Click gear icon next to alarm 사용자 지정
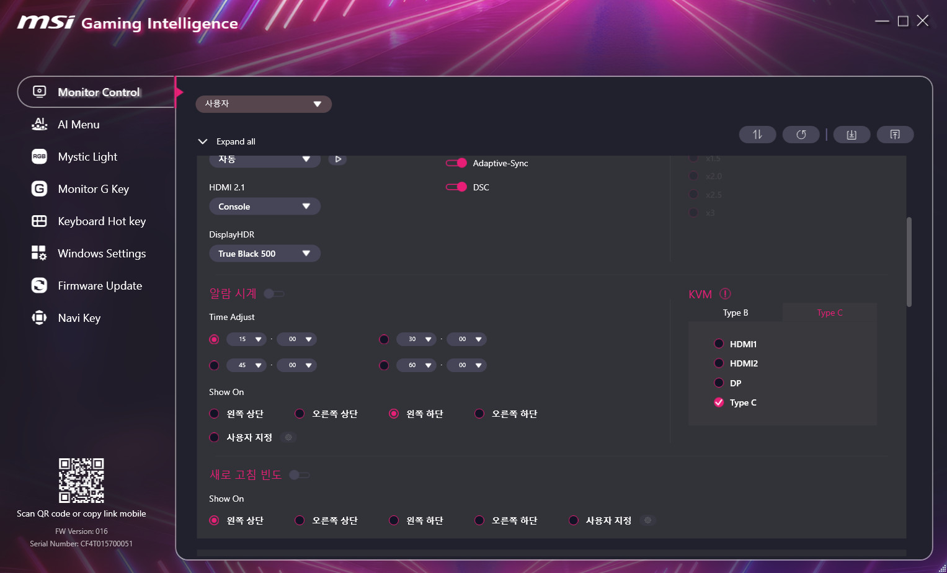947x573 pixels. click(x=288, y=437)
